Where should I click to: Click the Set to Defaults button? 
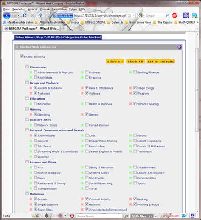(161, 62)
